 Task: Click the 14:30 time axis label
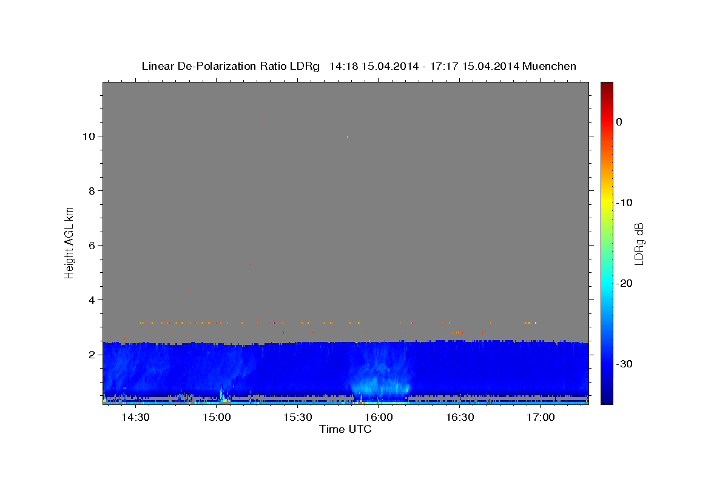(x=135, y=418)
